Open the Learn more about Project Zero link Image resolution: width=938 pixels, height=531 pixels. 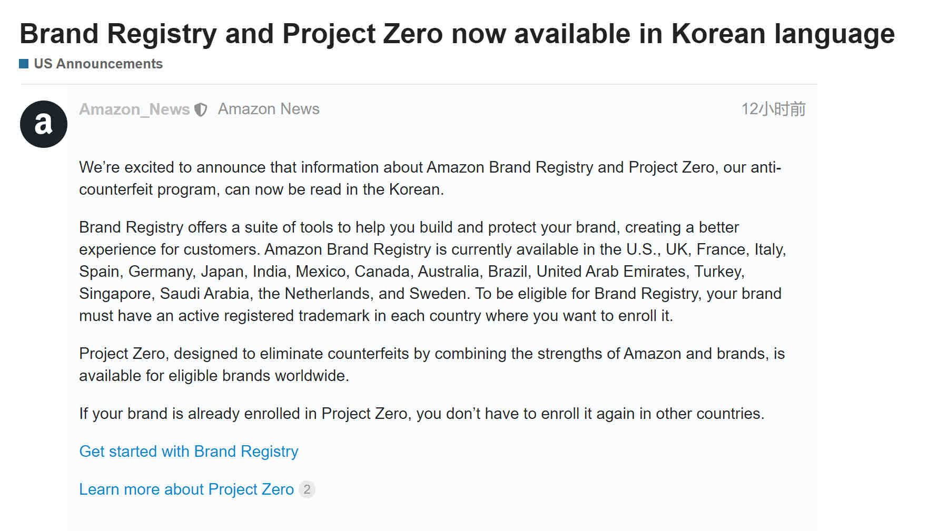click(x=186, y=489)
